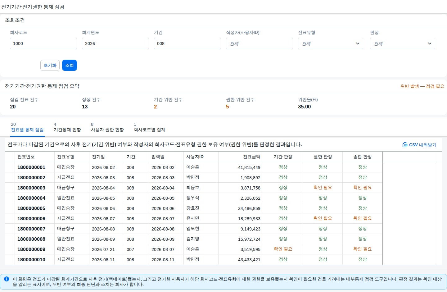Screen dimensions: 447x292
Task: Click the 정상 건수 value 13
Action: [x=85, y=107]
